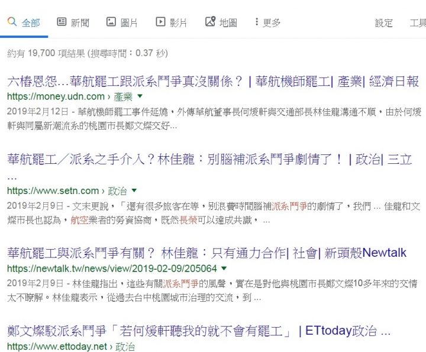This screenshot has height=352, width=426.
Task: Click the newtalk.tw/news/view URL text
Action: coord(112,269)
